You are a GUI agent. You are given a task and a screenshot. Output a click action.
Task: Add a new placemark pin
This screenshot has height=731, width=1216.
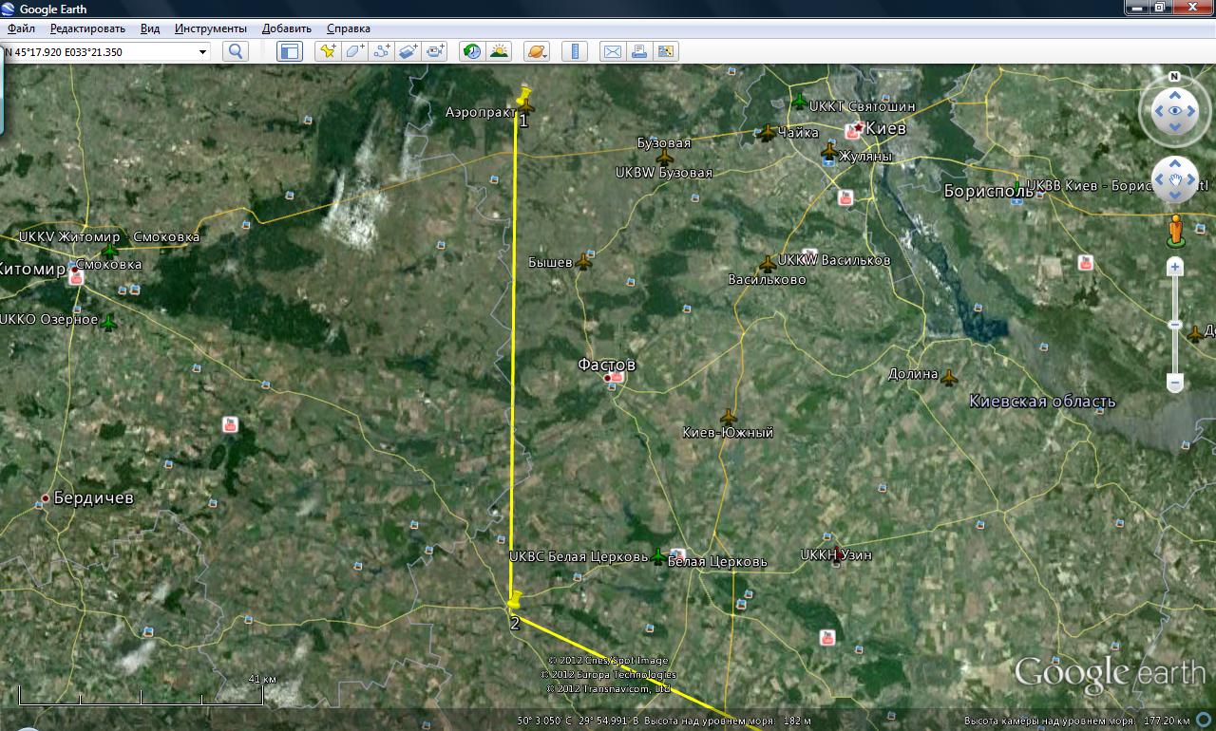pos(328,51)
